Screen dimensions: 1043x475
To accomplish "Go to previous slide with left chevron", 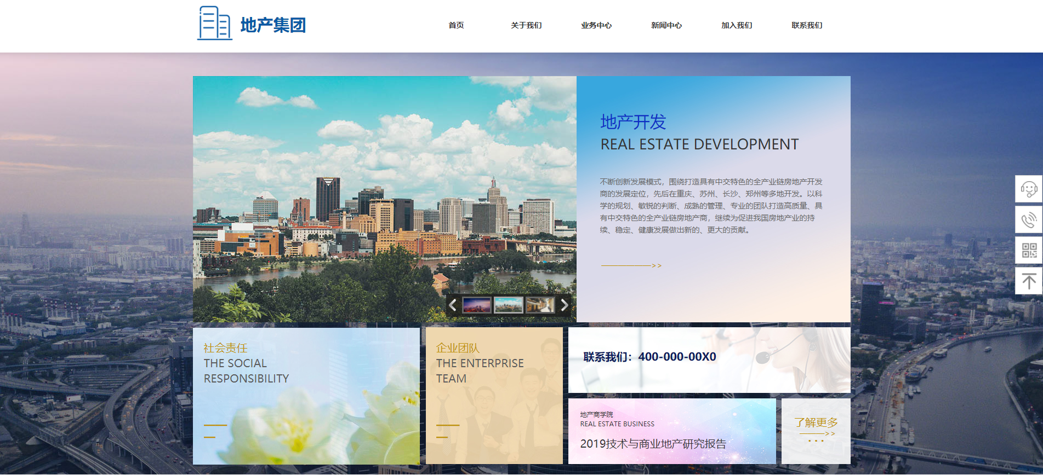I will [453, 305].
